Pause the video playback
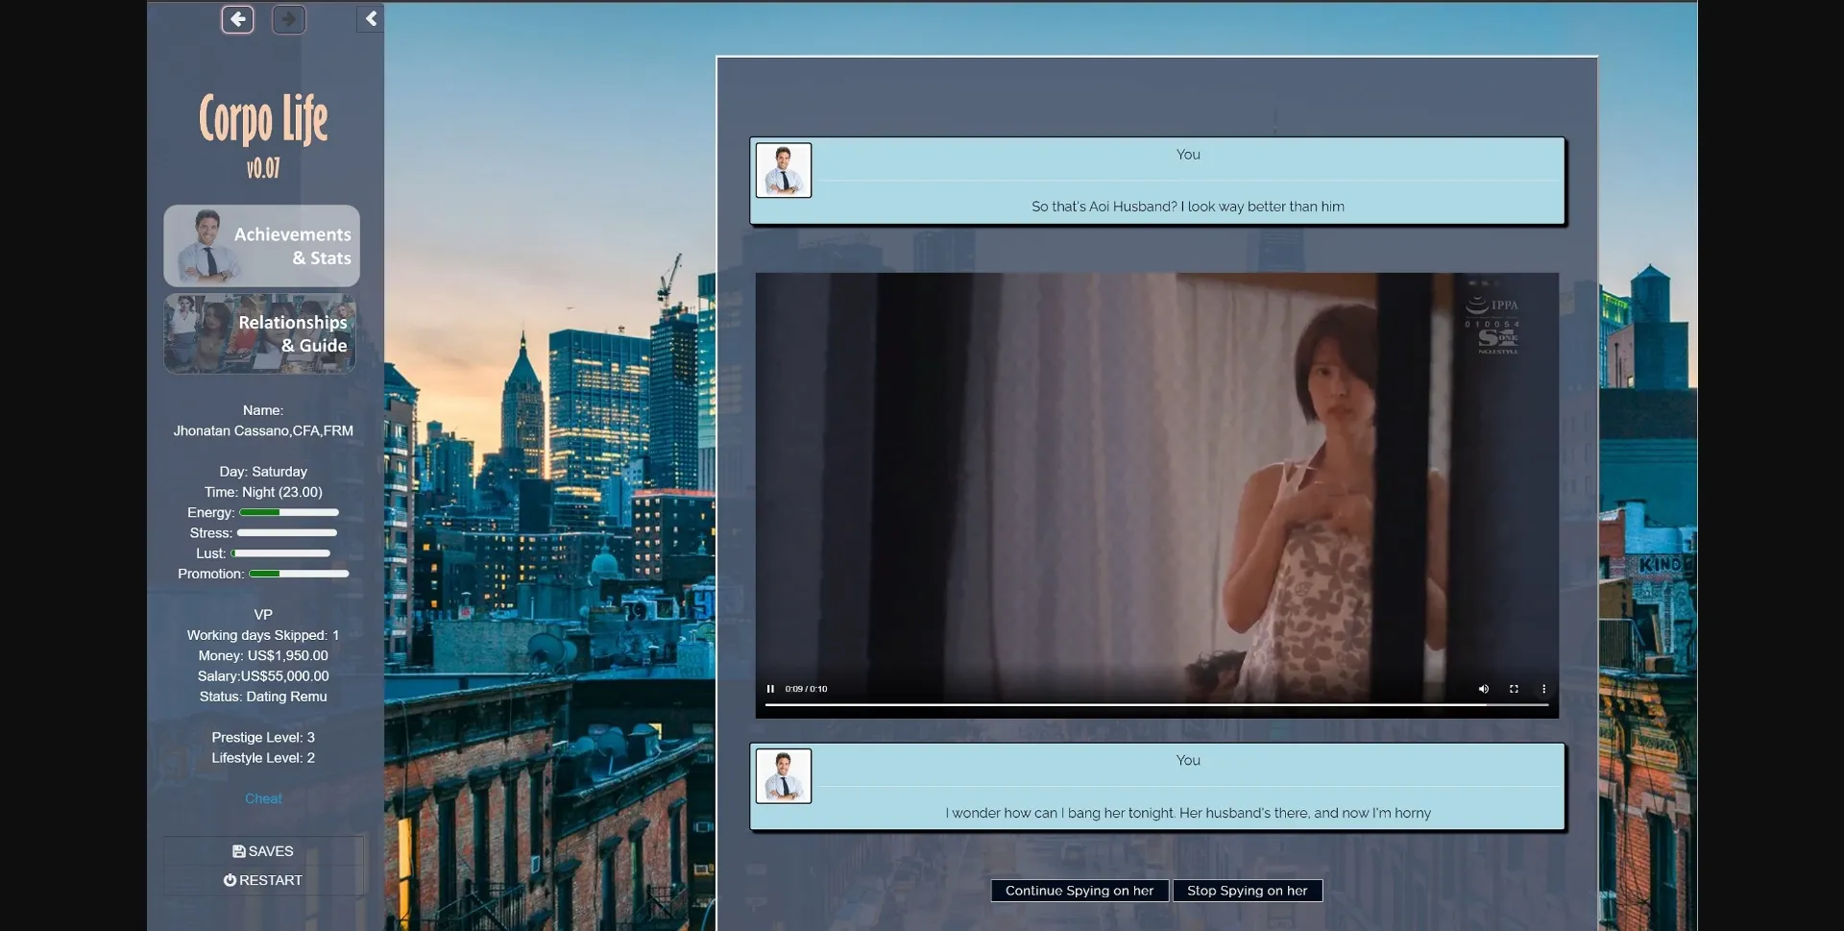 point(770,689)
